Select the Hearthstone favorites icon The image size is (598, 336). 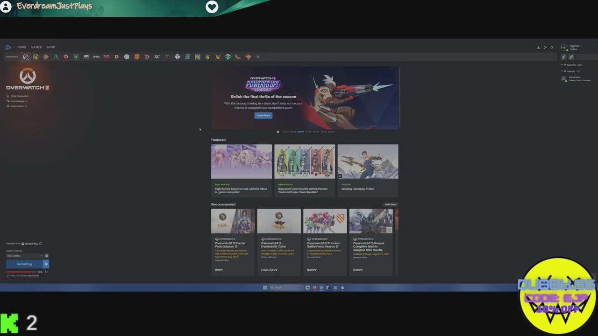coord(46,57)
